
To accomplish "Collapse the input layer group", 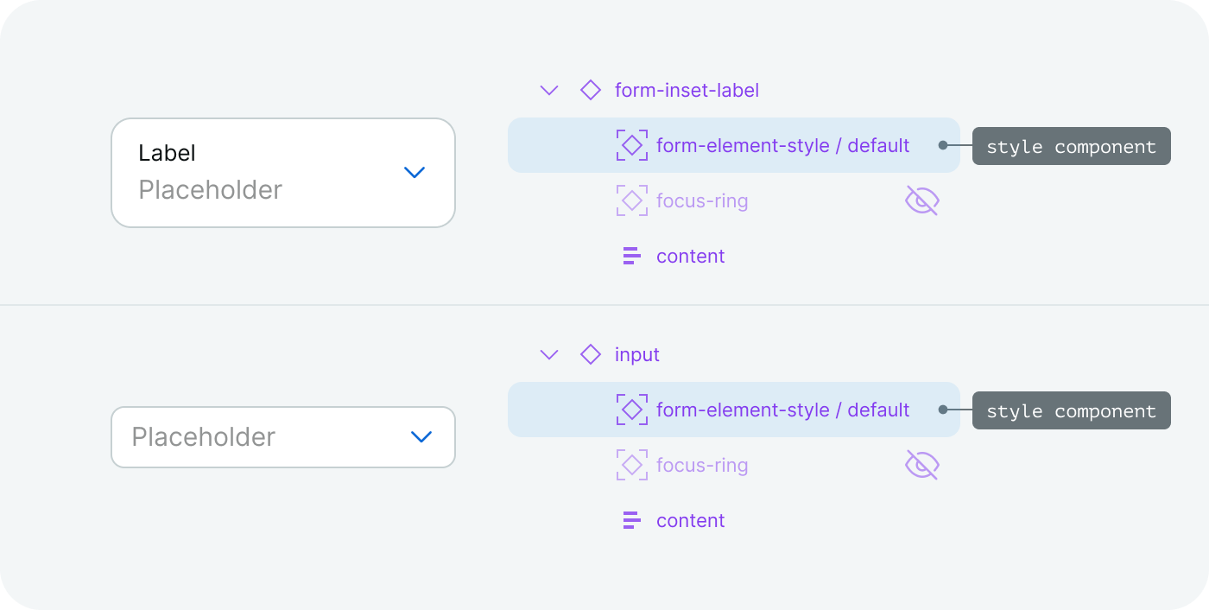I will pos(549,354).
